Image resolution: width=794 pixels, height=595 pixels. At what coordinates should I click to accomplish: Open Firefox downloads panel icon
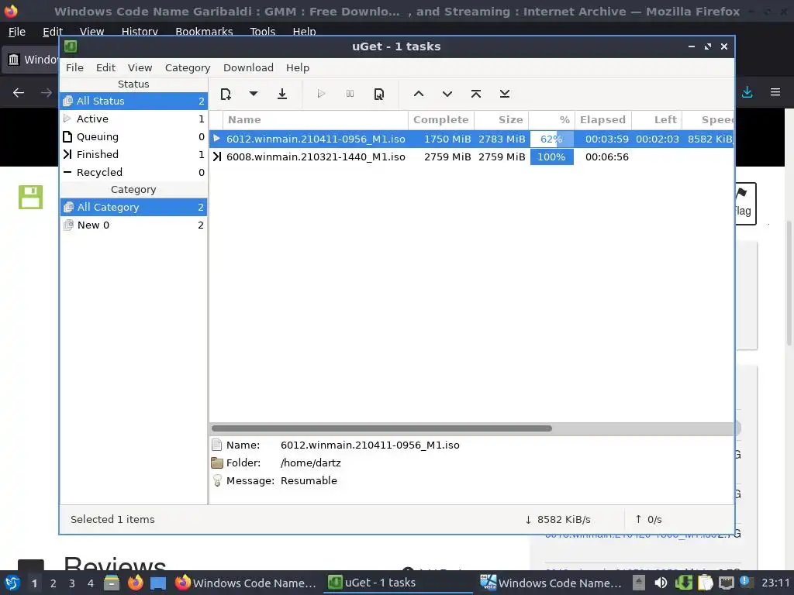click(747, 92)
